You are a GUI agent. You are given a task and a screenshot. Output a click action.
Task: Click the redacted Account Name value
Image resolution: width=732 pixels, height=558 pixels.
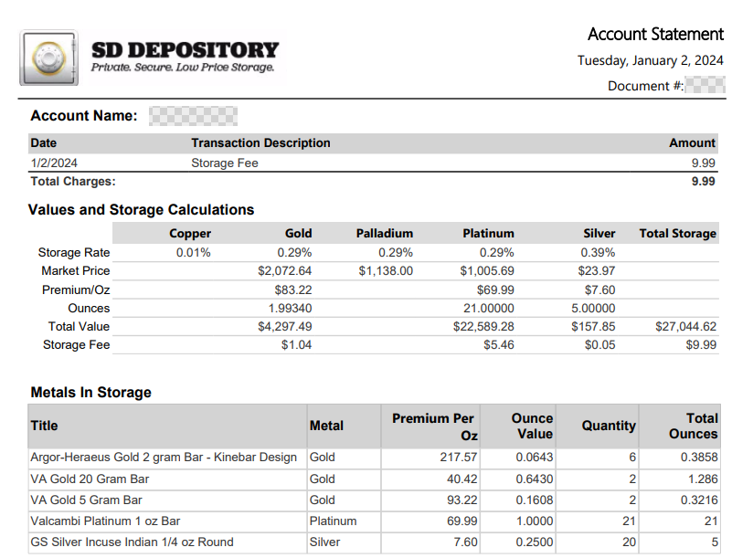tap(193, 116)
